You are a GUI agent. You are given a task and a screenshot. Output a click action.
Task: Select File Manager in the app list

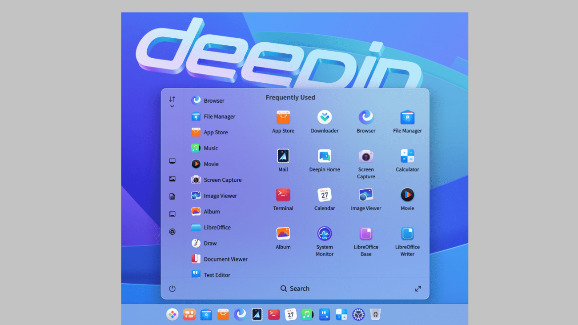point(213,116)
